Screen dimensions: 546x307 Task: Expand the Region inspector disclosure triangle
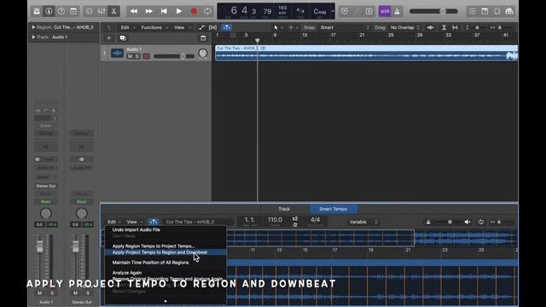click(x=33, y=27)
